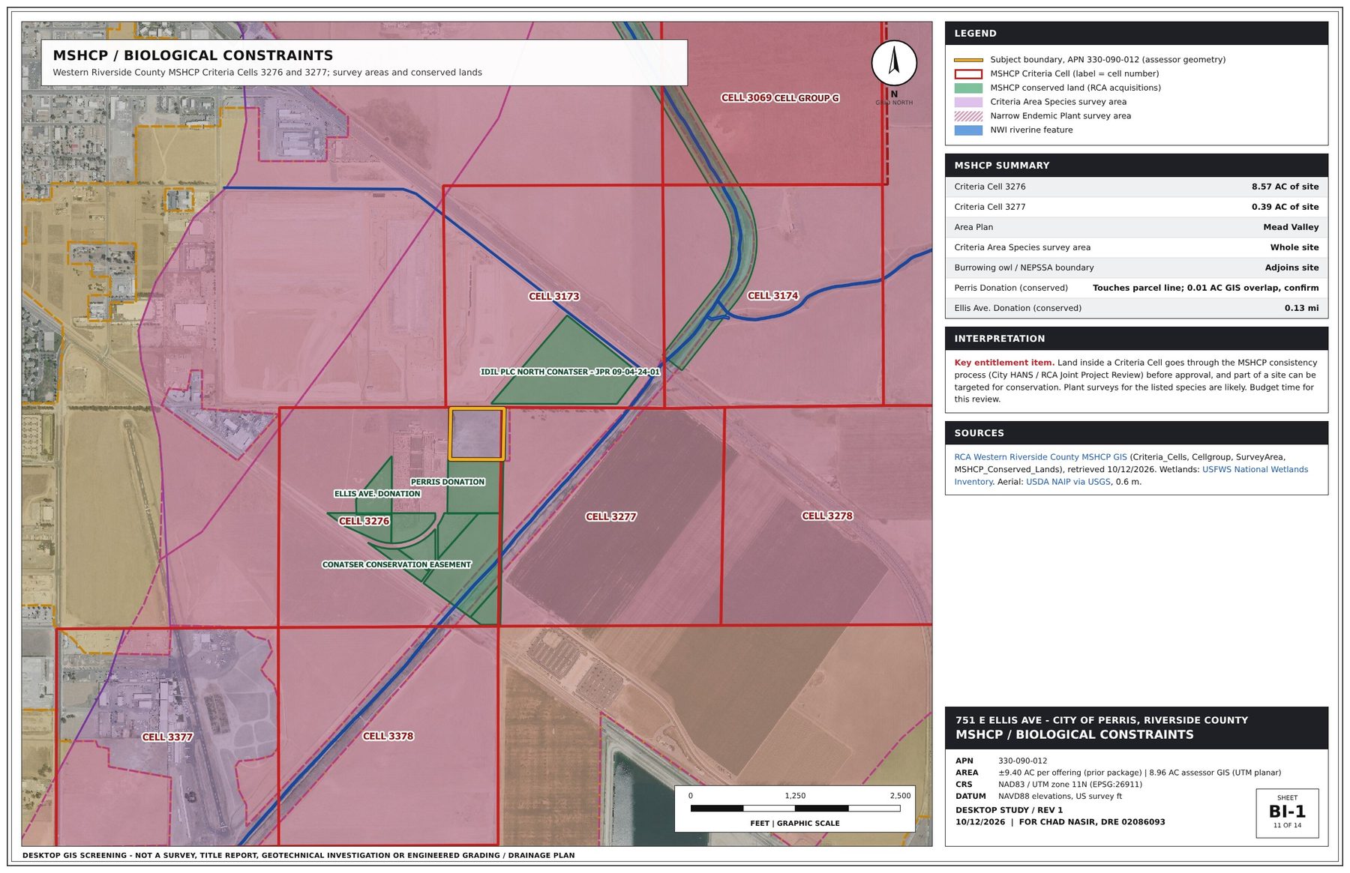Click the Perris Donation (conserved) row label
The width and height of the screenshot is (1350, 873).
click(x=1011, y=288)
